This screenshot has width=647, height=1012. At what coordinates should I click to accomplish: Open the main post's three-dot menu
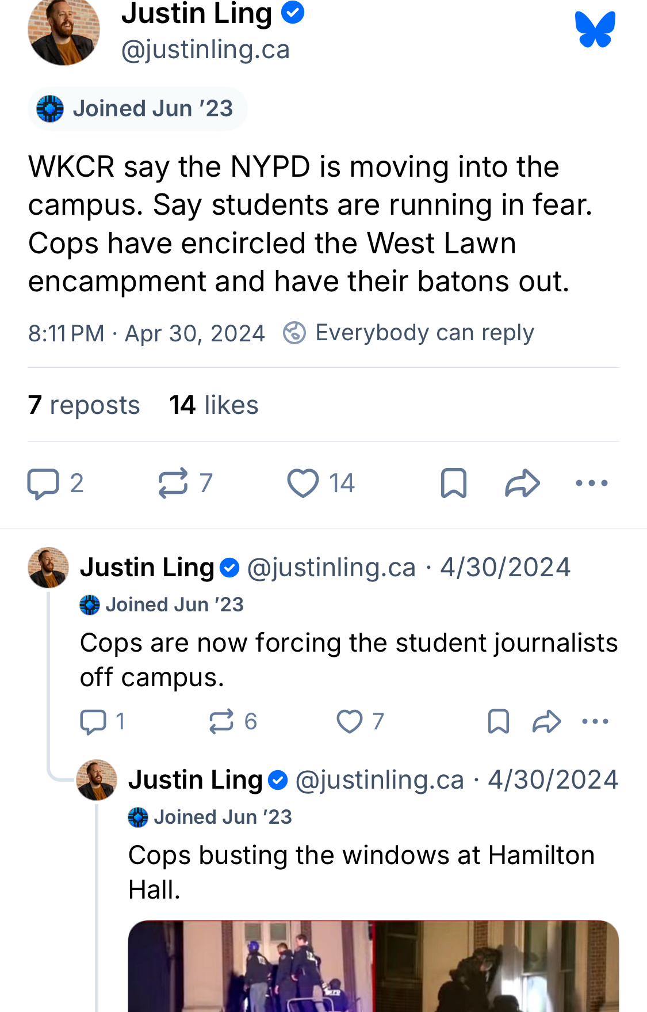pos(591,483)
